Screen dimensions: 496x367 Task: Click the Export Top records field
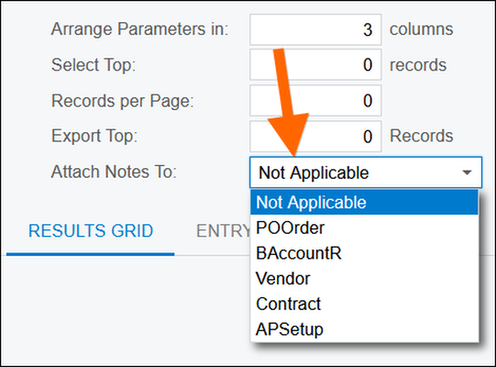315,137
